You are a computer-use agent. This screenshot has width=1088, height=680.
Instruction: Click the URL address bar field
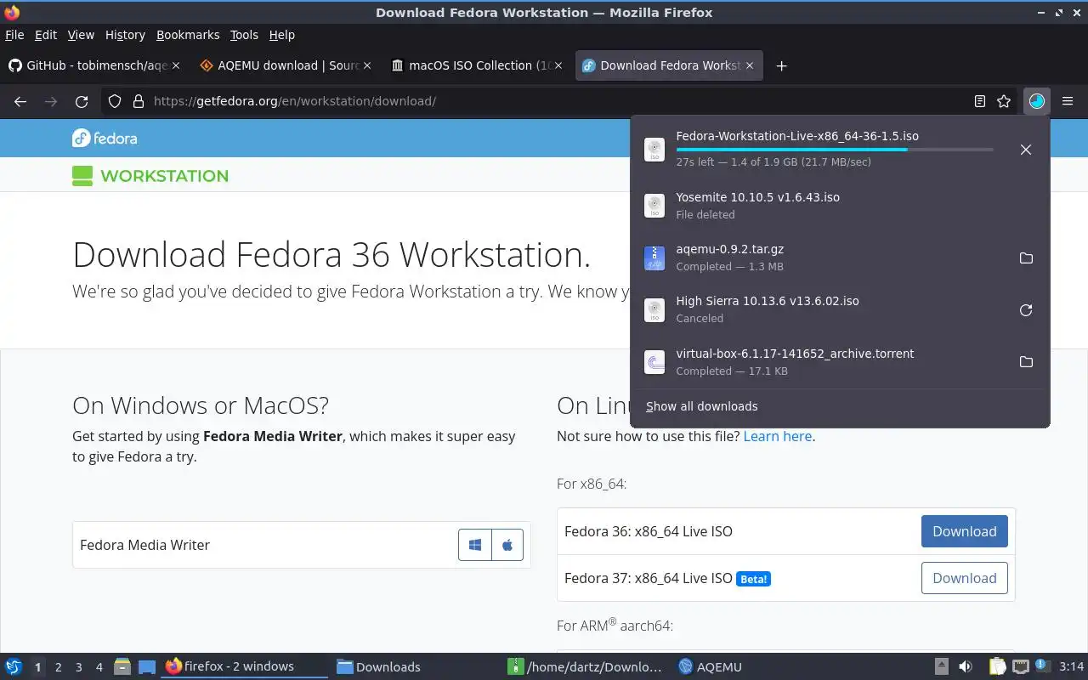(x=557, y=101)
